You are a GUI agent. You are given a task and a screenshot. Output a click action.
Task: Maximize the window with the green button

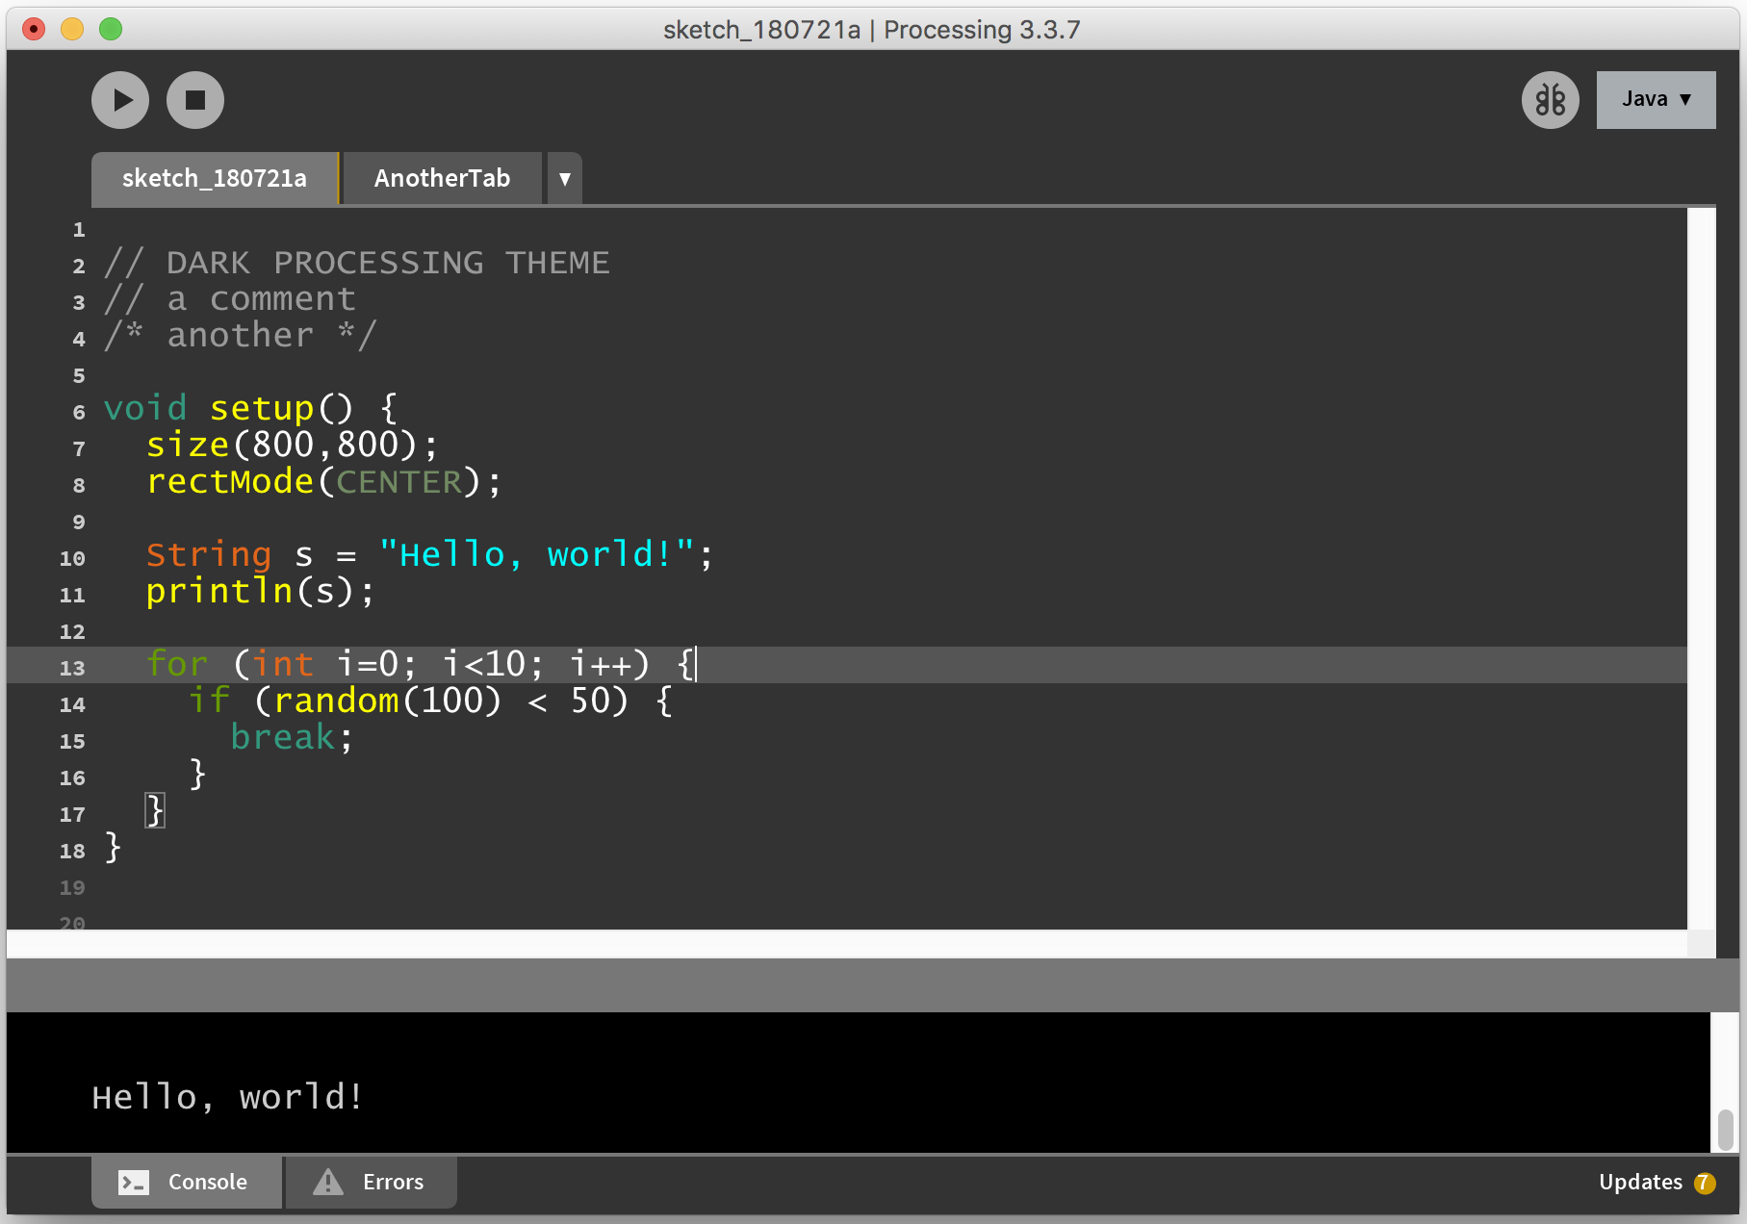(111, 29)
